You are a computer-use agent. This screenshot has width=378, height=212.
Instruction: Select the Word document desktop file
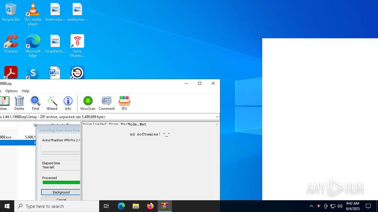point(55,72)
